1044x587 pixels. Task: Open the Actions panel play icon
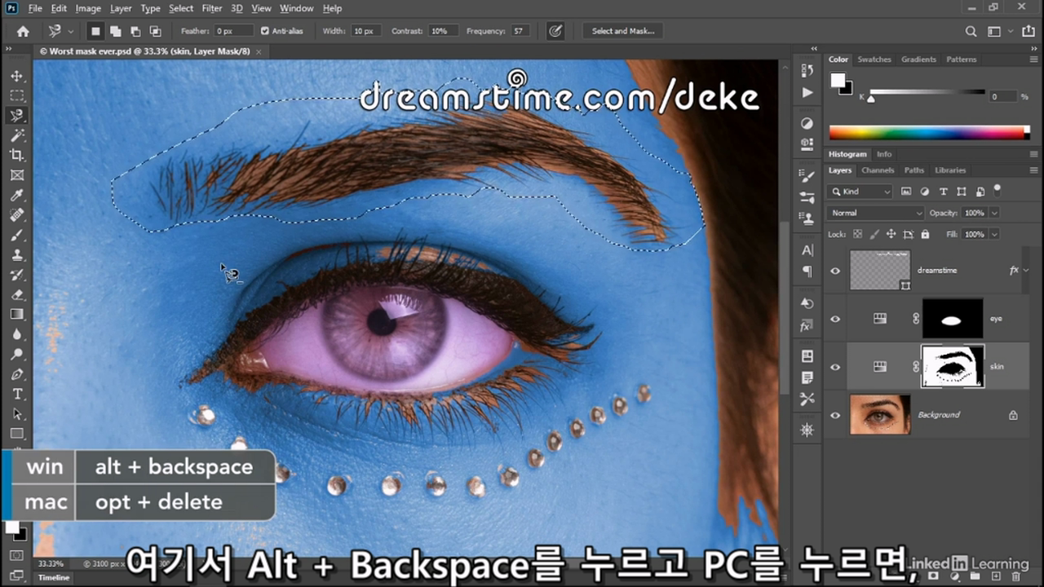click(807, 92)
